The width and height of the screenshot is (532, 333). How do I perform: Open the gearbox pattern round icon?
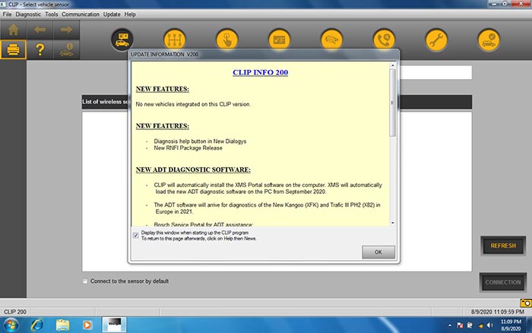click(x=174, y=40)
